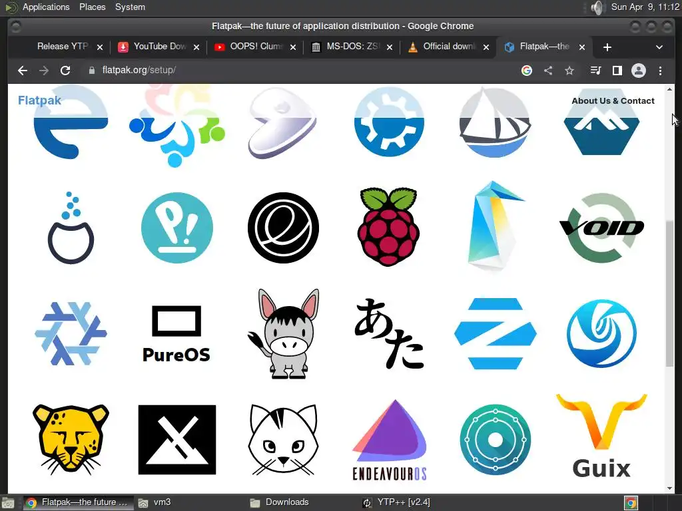Open the Zorin OS logo

(496, 333)
